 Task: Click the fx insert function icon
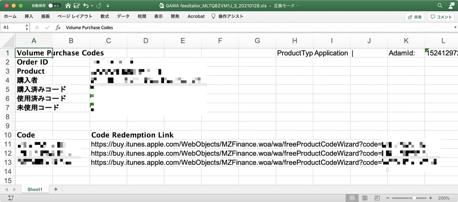(x=58, y=27)
